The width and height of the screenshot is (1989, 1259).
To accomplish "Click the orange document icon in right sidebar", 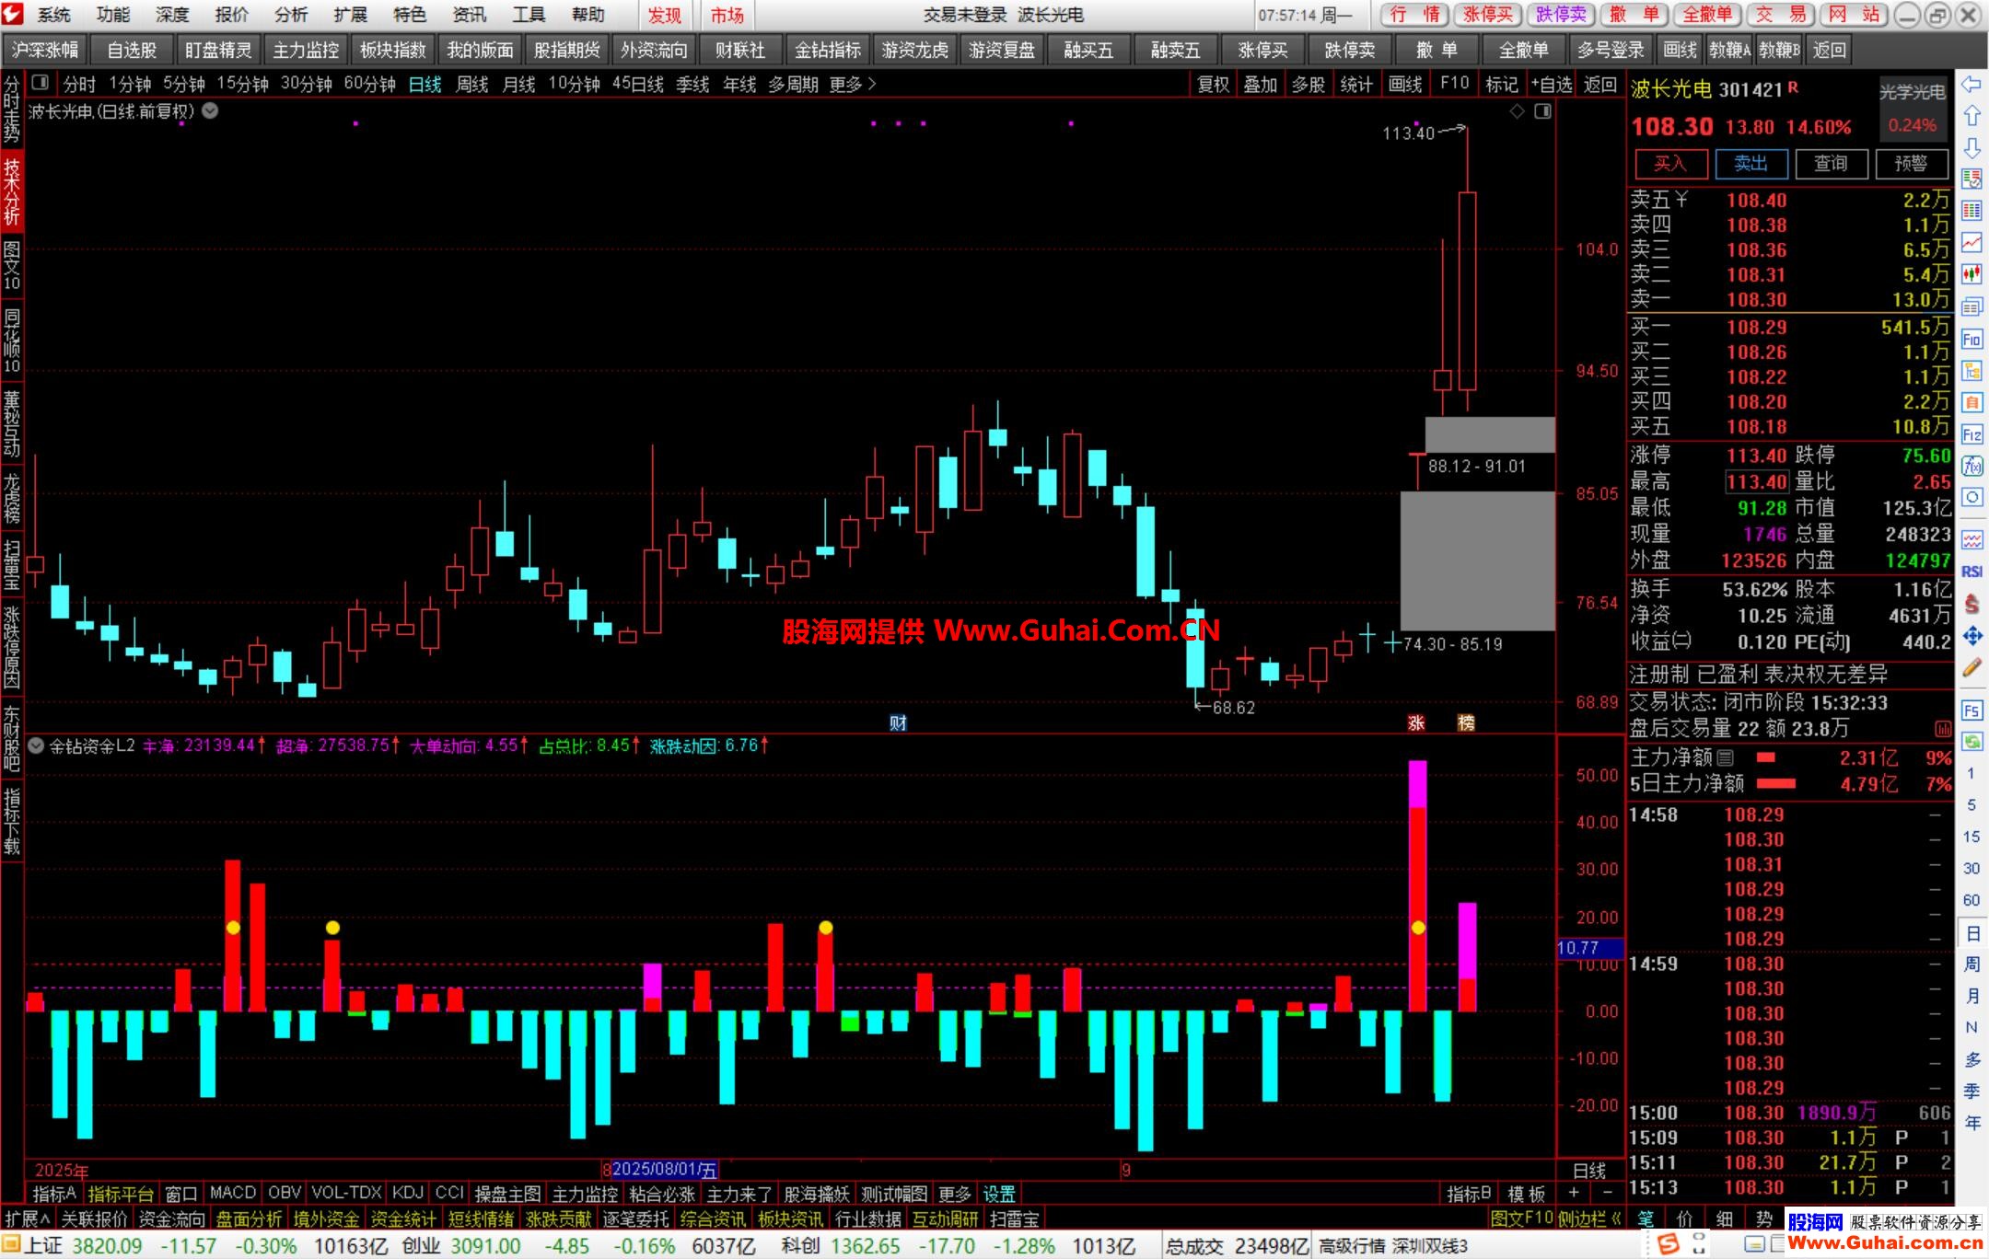I will click(x=1972, y=401).
